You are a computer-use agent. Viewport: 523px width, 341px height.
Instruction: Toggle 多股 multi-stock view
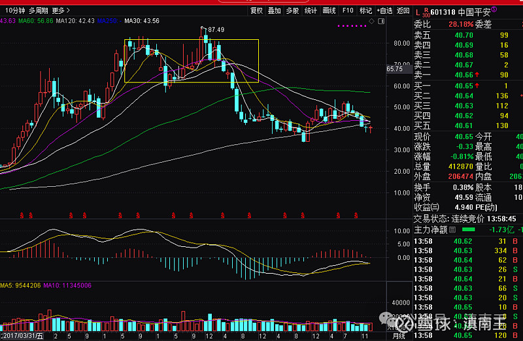(x=292, y=10)
